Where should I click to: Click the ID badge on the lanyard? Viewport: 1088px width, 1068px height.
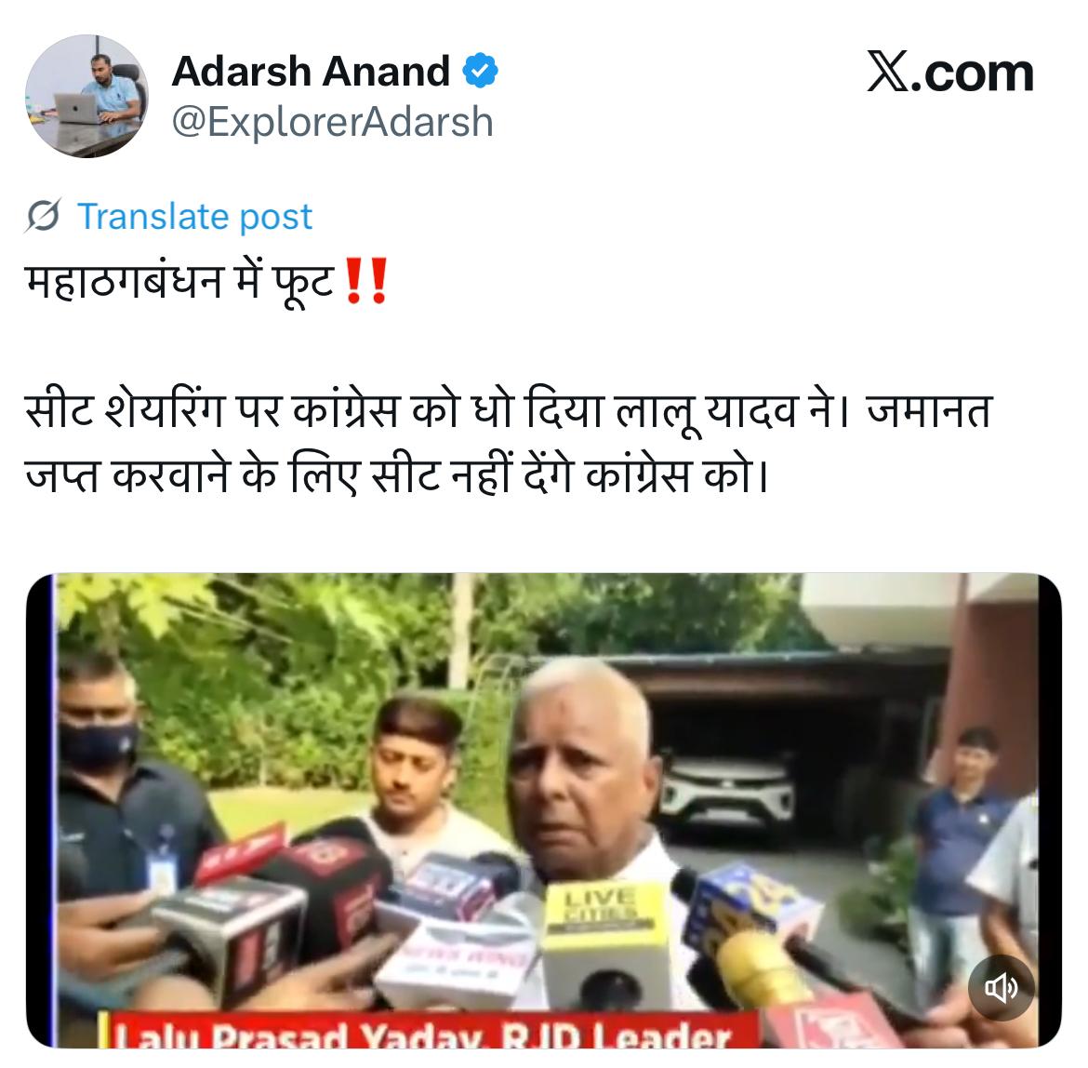click(x=161, y=872)
